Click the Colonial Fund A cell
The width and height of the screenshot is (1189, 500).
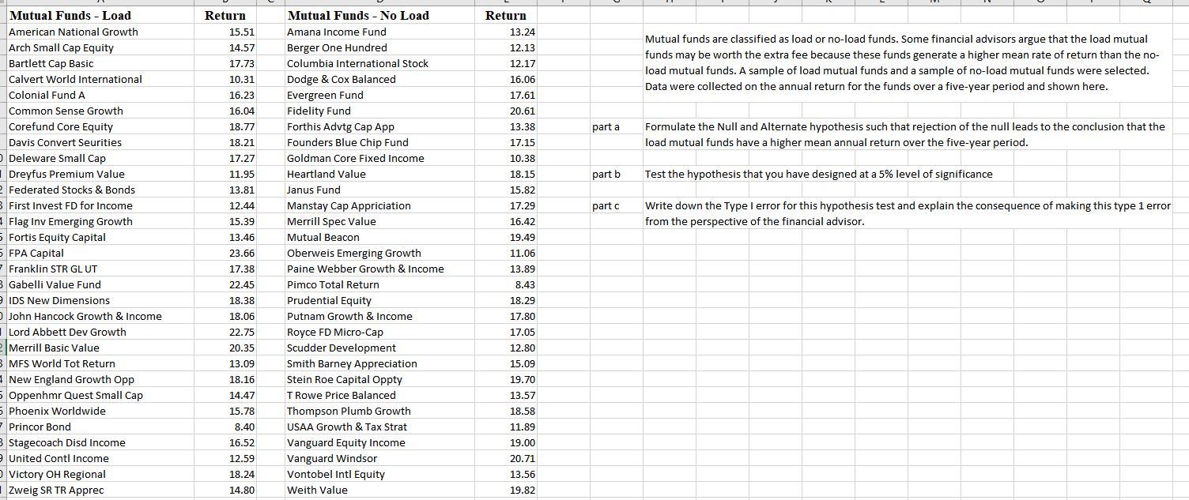(x=99, y=95)
